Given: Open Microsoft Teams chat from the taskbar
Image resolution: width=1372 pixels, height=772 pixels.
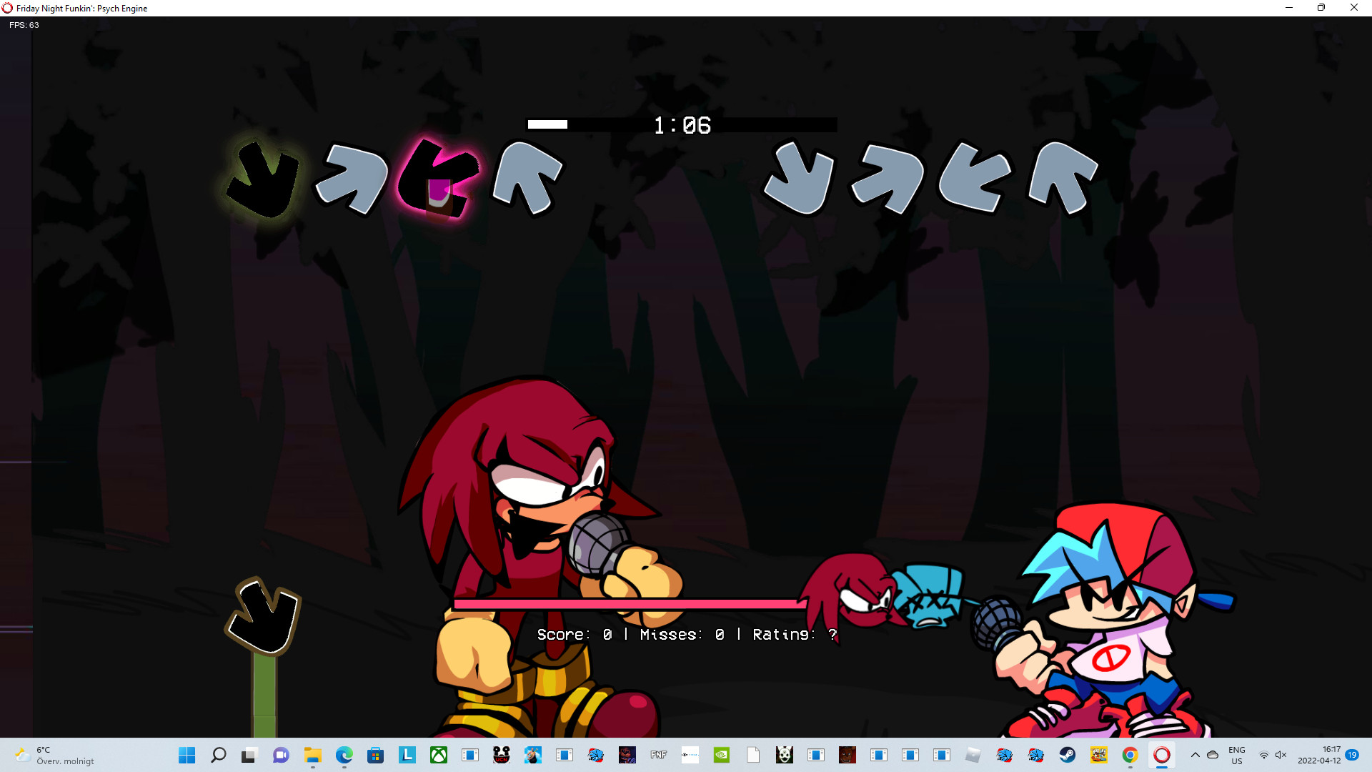Looking at the screenshot, I should pyautogui.click(x=280, y=755).
